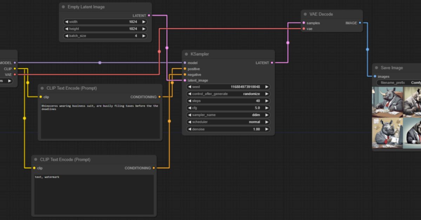The image size is (421, 220).
Task: Increase steps value with right arrow
Action: [x=267, y=101]
